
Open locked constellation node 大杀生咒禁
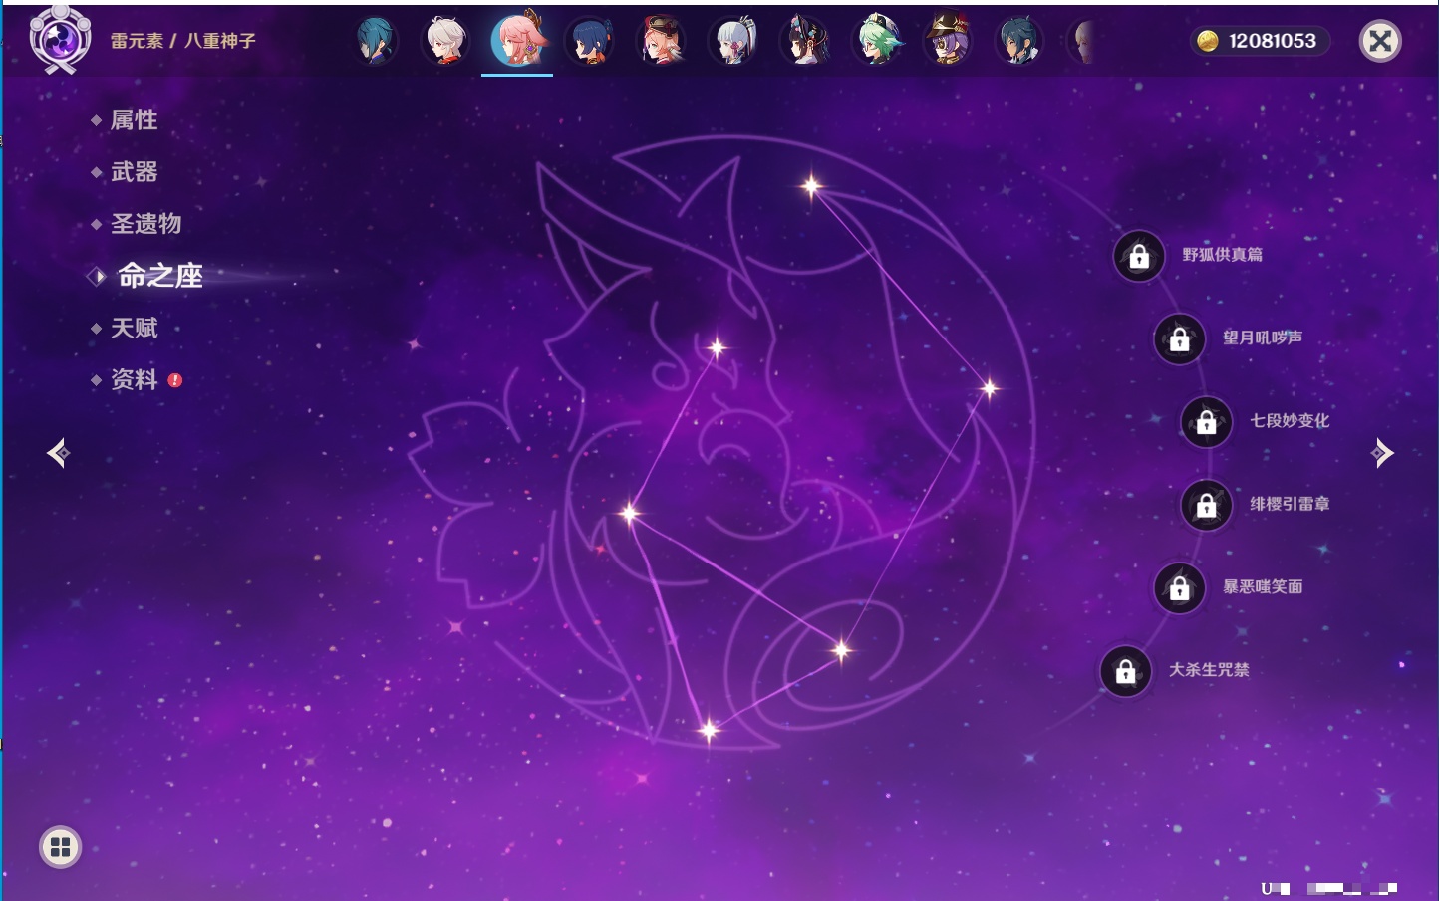click(x=1126, y=671)
